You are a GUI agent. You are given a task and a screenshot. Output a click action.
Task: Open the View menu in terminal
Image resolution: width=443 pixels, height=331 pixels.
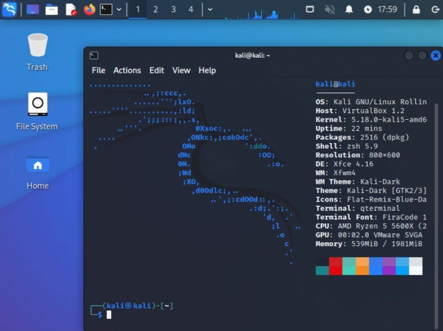pos(181,70)
